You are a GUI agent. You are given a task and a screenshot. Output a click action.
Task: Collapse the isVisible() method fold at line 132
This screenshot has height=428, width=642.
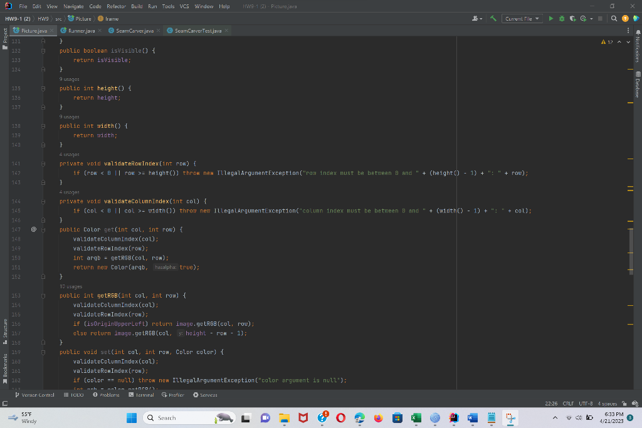click(43, 51)
